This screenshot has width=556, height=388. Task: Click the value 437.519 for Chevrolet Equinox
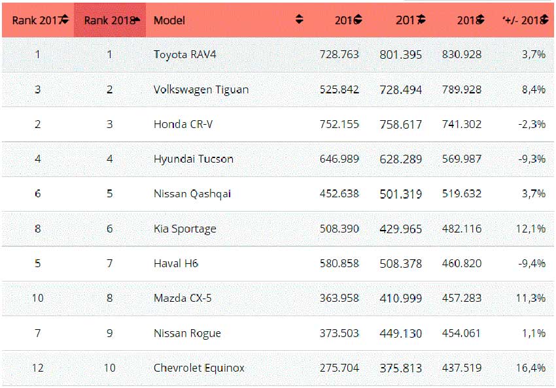point(462,368)
